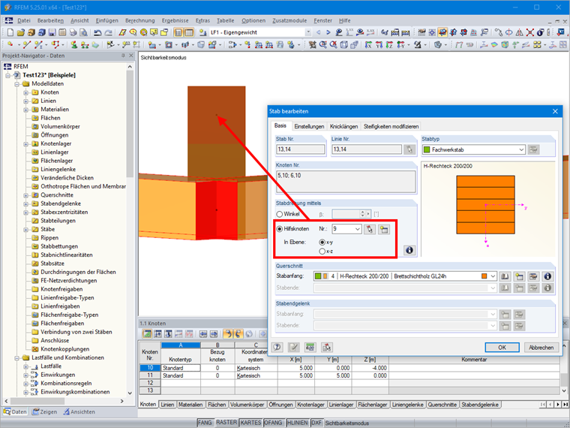Collapse the Modelldaten tree node

16,83
